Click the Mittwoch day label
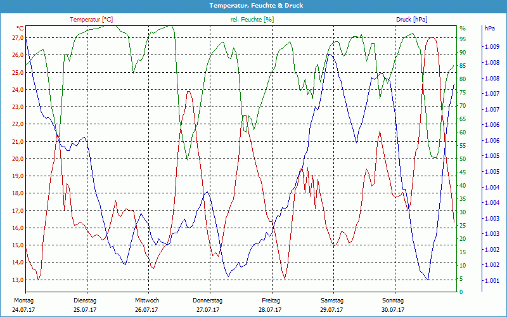Viewport: 507px width, 317px height. coord(147,301)
